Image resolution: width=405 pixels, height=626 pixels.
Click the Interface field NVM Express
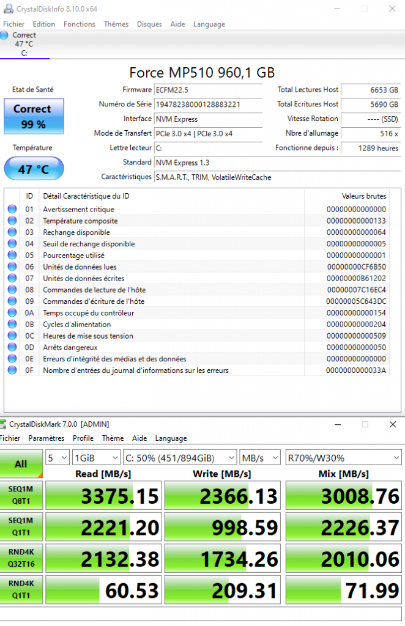(208, 119)
